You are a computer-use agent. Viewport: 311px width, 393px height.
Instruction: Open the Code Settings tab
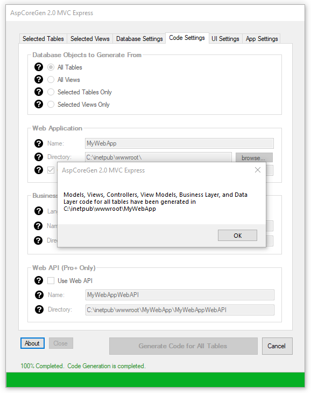(x=187, y=38)
